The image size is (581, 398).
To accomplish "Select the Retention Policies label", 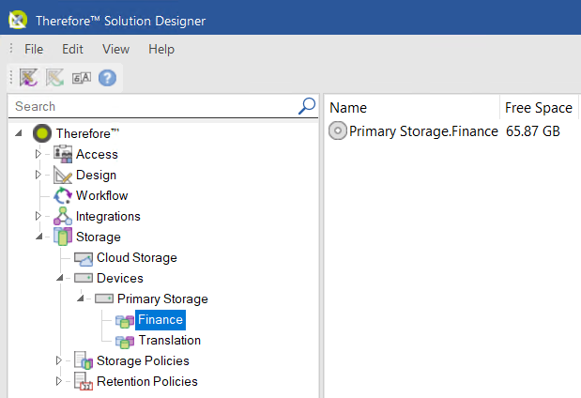I will 147,382.
